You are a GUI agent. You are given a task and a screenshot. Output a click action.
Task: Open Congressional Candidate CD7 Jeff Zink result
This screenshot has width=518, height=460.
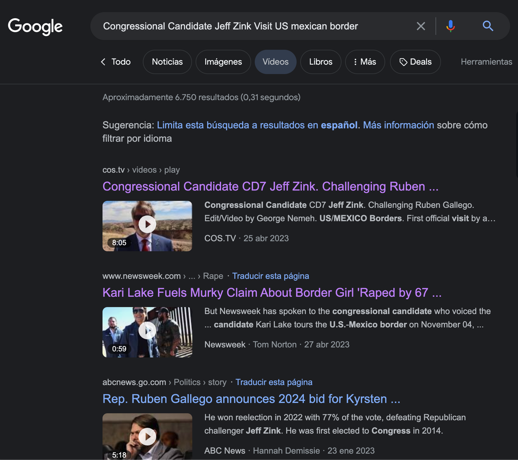[x=271, y=186]
